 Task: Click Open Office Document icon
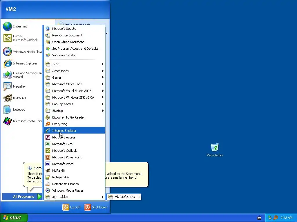pyautogui.click(x=48, y=42)
